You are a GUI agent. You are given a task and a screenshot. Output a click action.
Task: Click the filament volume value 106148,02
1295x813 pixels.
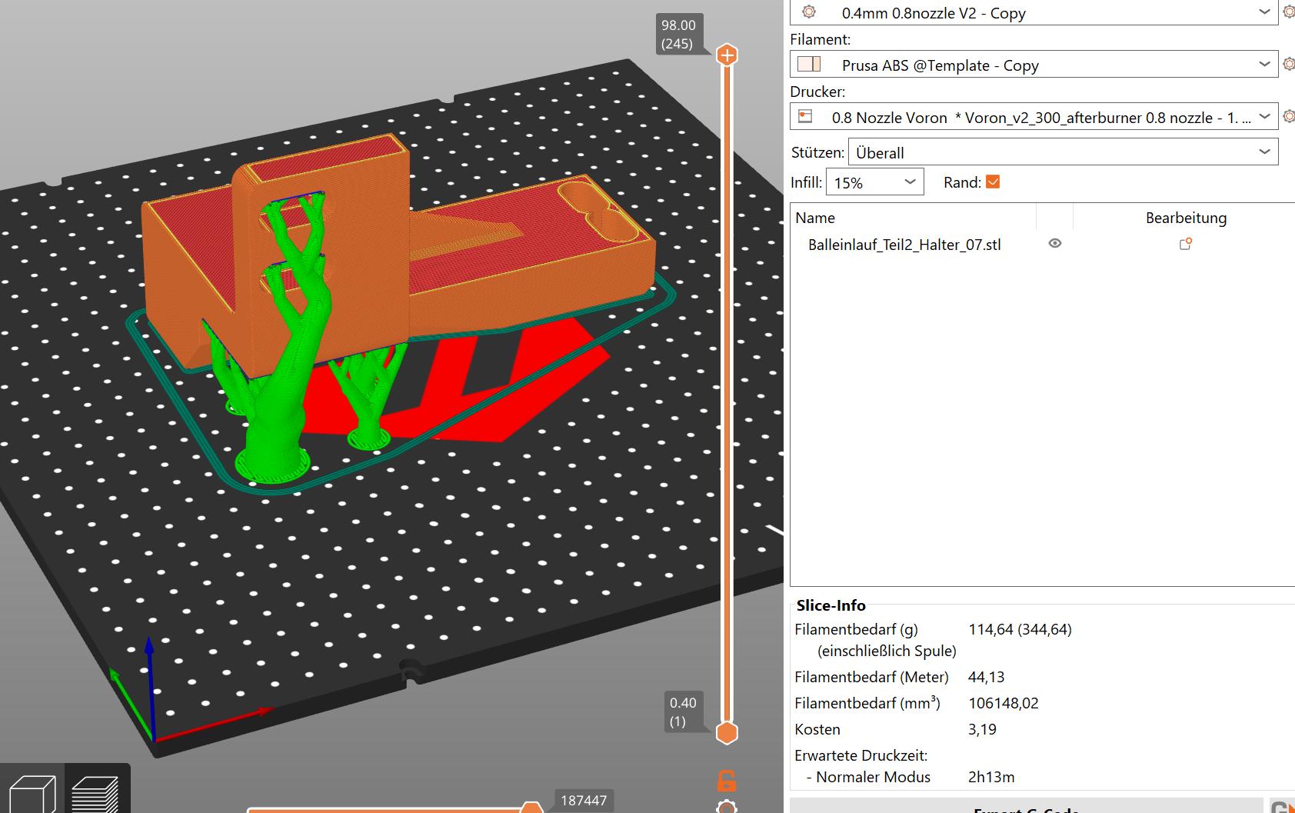click(x=1003, y=703)
